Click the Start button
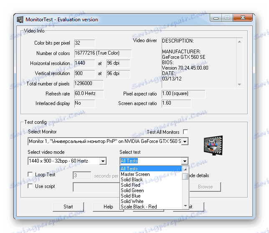Viewport: 269px width, 233px height. point(68,207)
